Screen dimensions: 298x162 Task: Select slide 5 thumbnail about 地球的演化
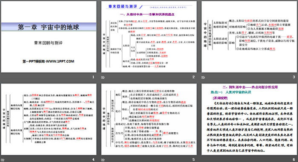(149, 120)
